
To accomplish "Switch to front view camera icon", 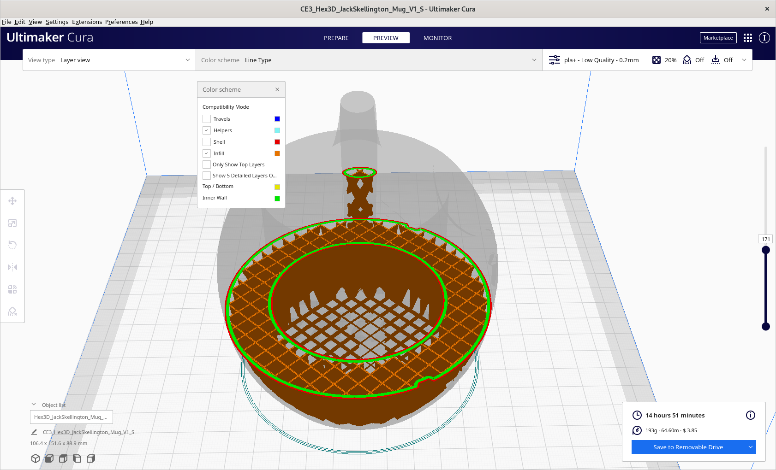I will [49, 458].
